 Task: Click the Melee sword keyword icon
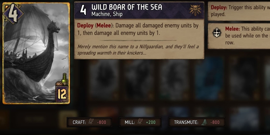217,33
